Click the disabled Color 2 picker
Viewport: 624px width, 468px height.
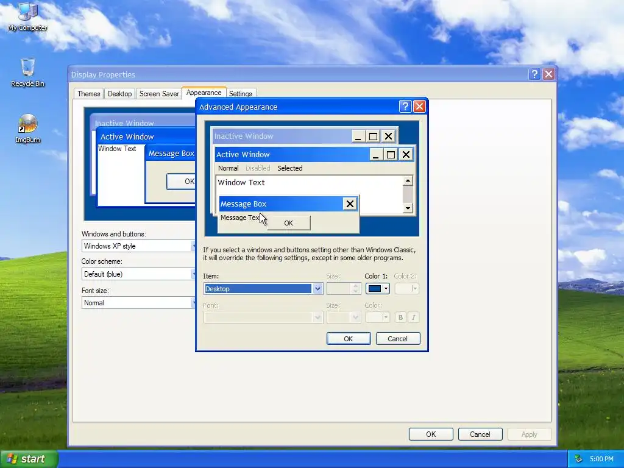(x=406, y=288)
